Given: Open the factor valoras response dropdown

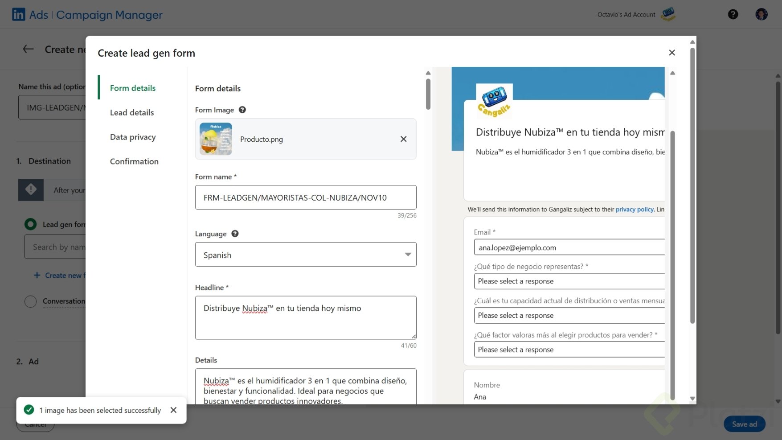Looking at the screenshot, I should pos(569,350).
